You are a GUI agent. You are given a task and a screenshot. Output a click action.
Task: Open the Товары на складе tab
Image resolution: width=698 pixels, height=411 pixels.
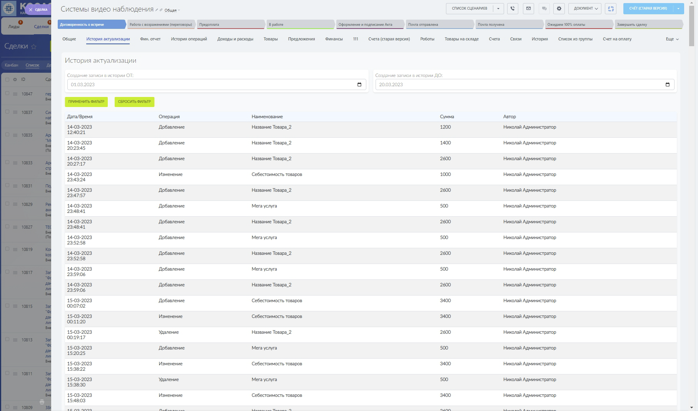coord(461,39)
